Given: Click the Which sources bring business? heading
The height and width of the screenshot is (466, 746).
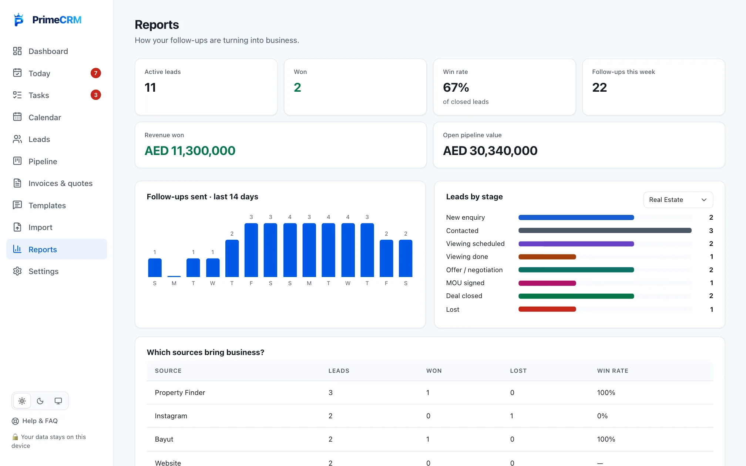Looking at the screenshot, I should [x=205, y=352].
